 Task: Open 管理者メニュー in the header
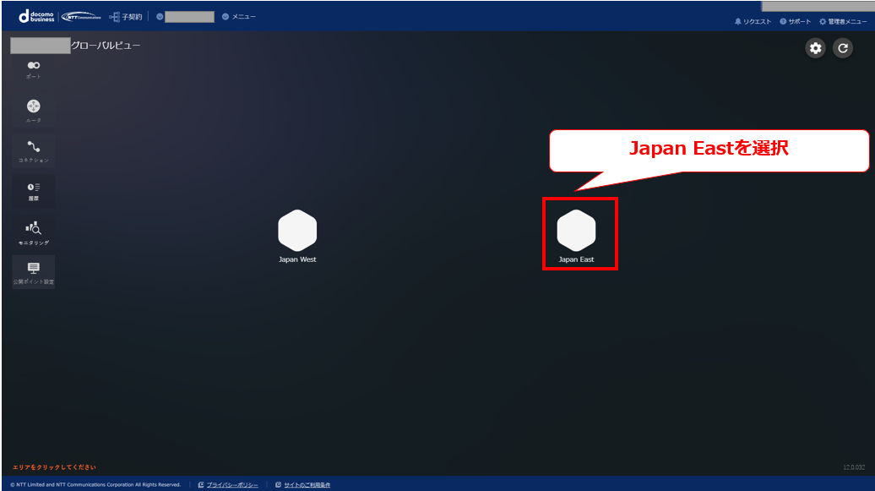pos(843,21)
